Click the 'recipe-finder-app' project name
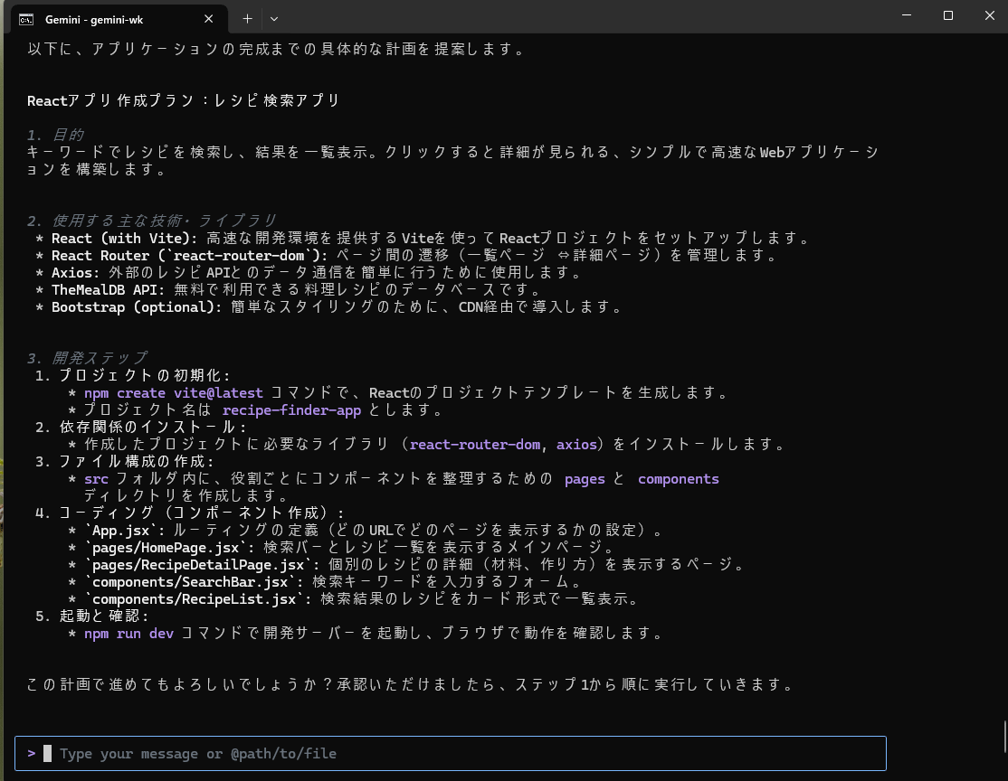This screenshot has width=1008, height=781. (291, 410)
